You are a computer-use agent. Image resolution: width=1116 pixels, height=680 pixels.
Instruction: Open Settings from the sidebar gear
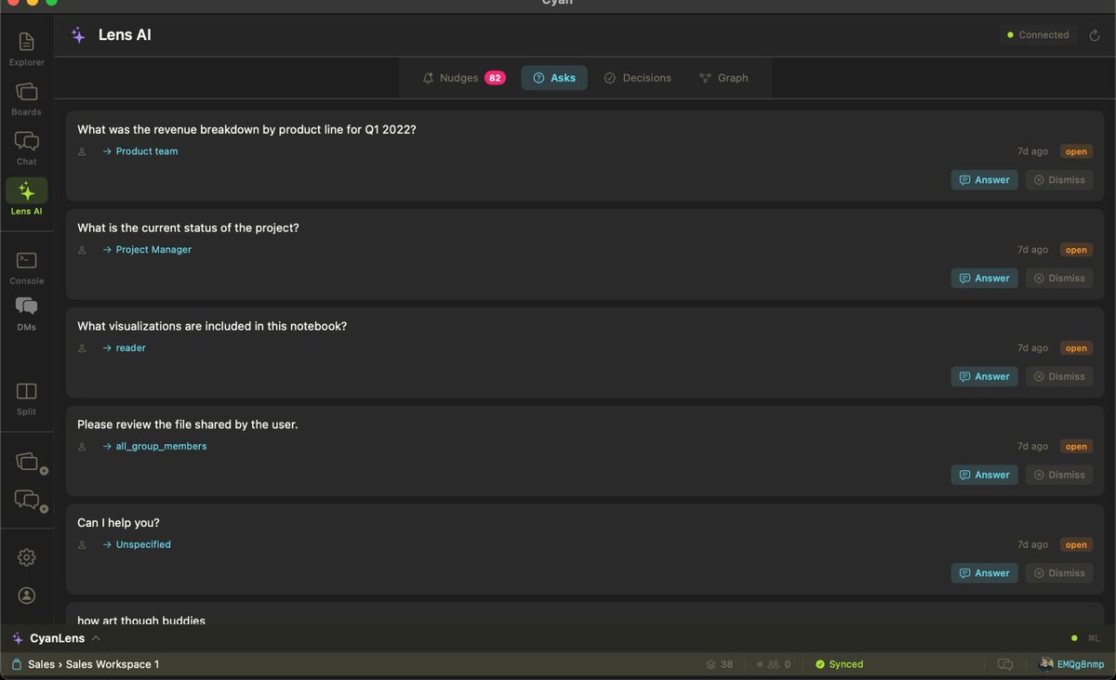[26, 556]
